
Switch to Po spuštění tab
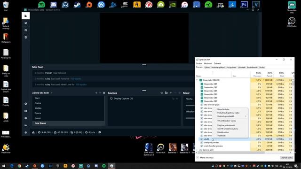pyautogui.click(x=231, y=68)
